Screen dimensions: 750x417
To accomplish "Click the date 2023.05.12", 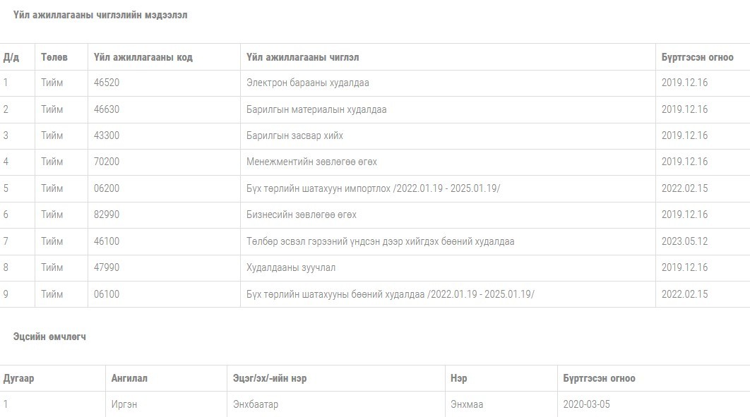I will tap(684, 241).
